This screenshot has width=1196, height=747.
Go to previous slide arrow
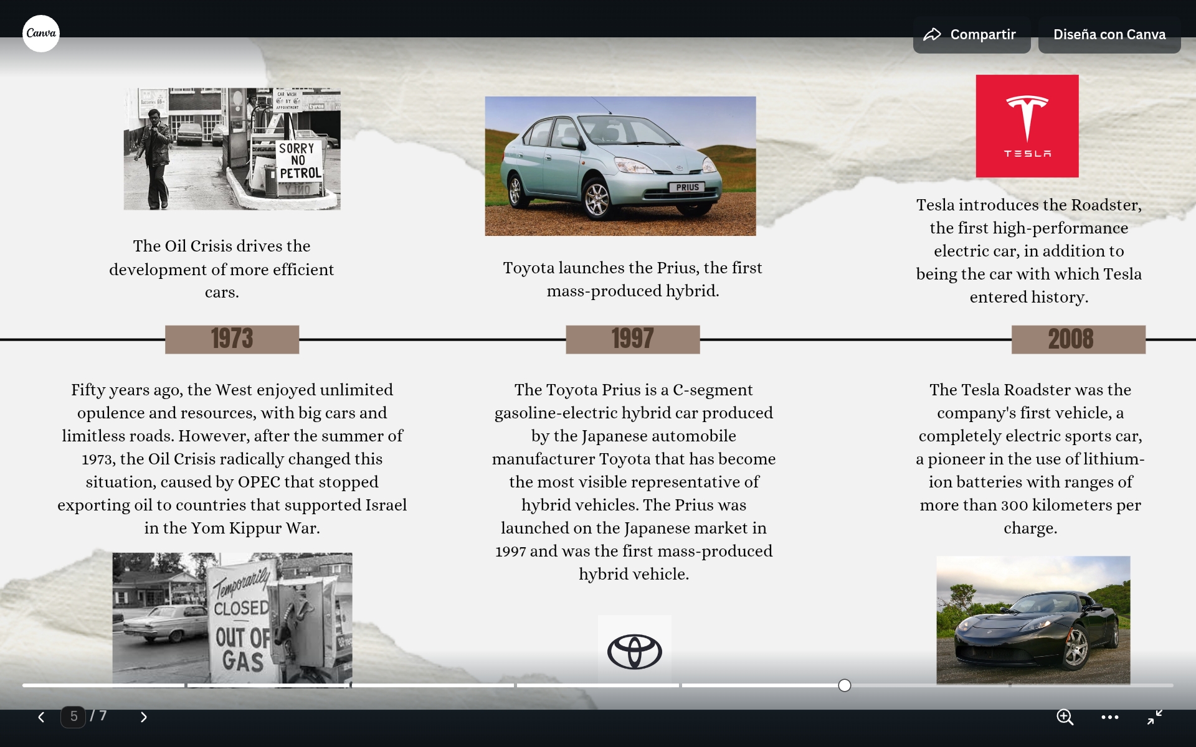coord(41,717)
